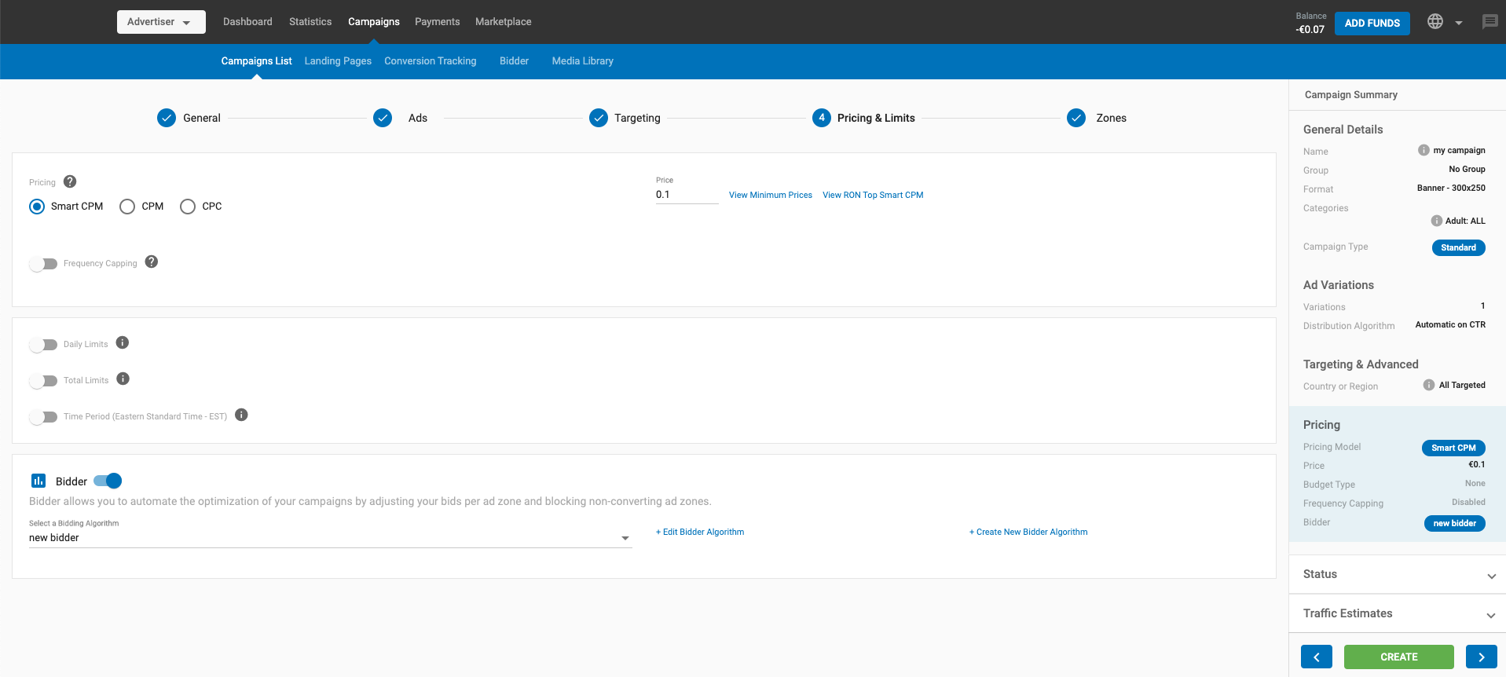Open the globe language selector icon
The image size is (1506, 677).
pos(1435,22)
